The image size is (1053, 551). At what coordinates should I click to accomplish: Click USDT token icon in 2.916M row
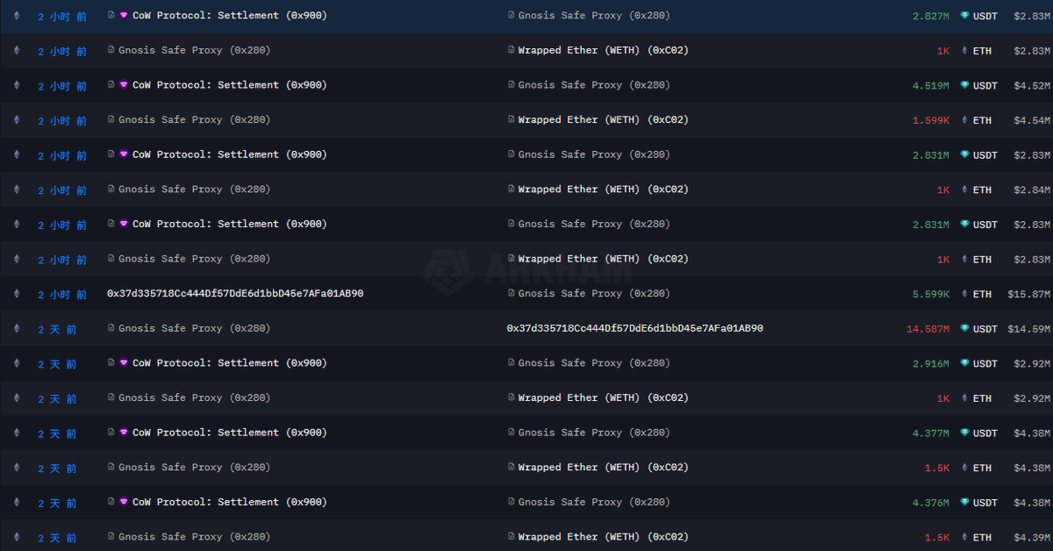964,363
